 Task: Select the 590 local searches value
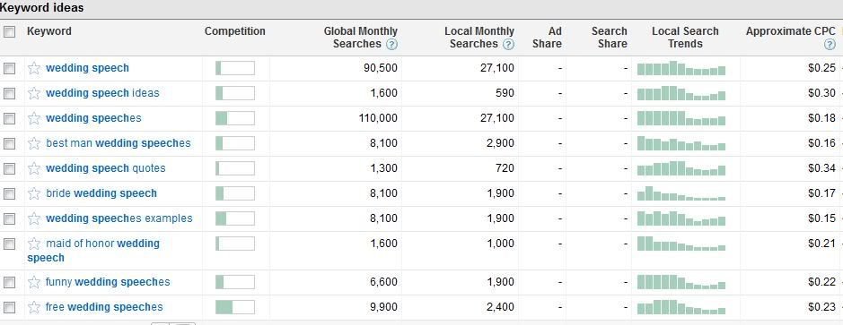tap(505, 93)
